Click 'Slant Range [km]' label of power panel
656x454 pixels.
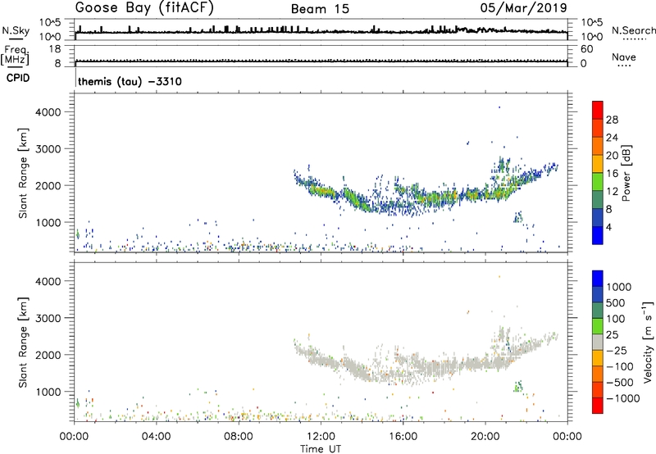(23, 173)
